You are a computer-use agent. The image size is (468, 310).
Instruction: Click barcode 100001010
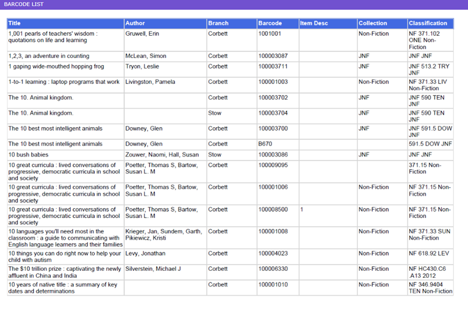[273, 285]
